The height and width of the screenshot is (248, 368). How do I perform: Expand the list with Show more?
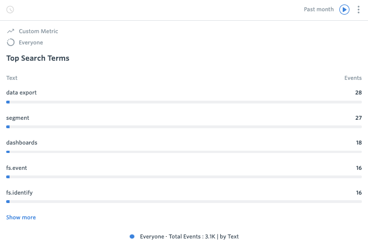tap(21, 218)
